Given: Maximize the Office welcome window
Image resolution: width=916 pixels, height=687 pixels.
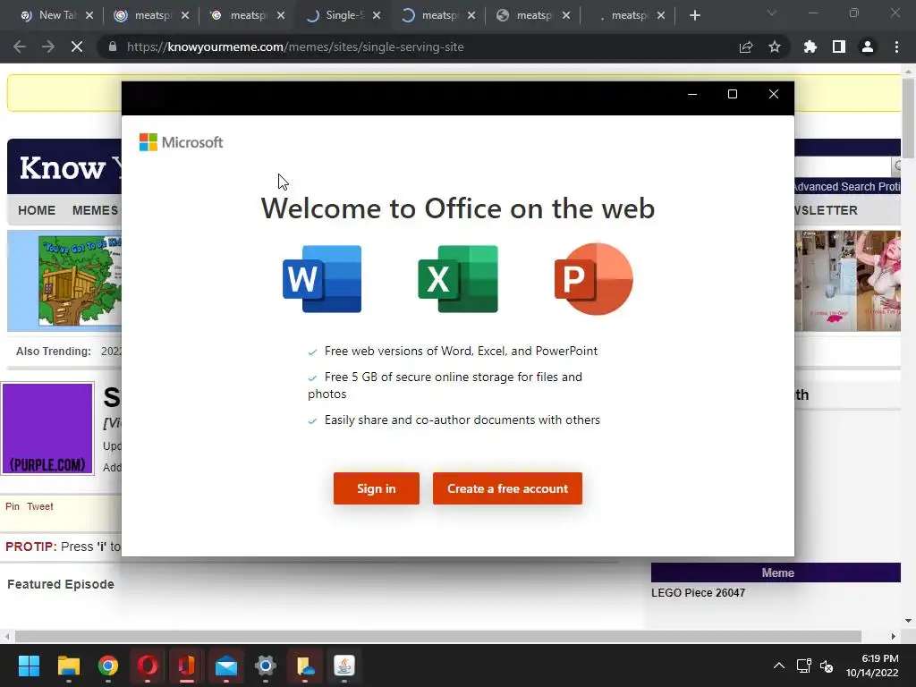Looking at the screenshot, I should point(732,94).
